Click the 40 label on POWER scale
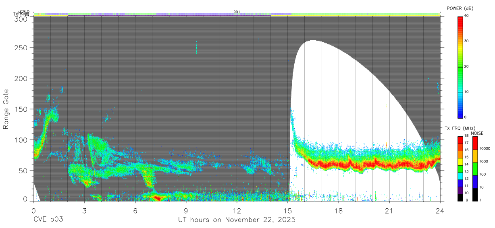Screen dimensions: 495x228 [467, 16]
